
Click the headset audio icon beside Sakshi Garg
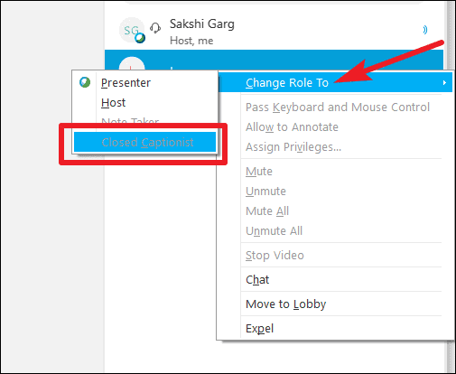coord(155,28)
